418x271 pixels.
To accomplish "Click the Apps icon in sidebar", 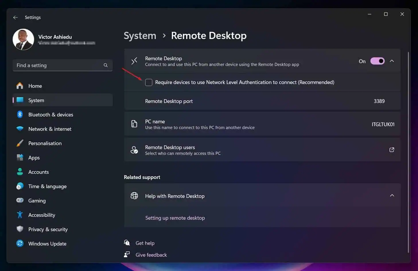I will (20, 157).
